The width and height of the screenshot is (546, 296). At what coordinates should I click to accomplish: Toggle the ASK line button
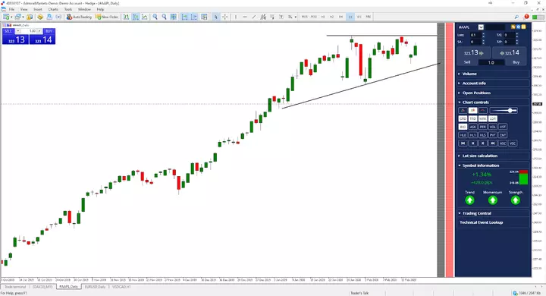coord(473,127)
